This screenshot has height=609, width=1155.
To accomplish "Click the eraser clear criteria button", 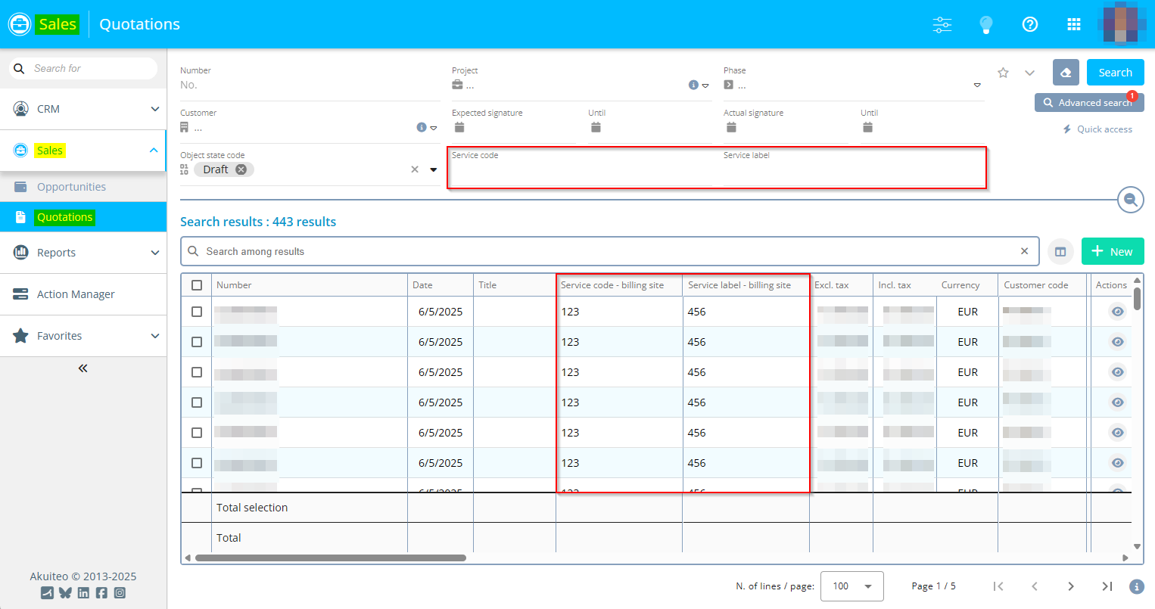I will (x=1066, y=73).
